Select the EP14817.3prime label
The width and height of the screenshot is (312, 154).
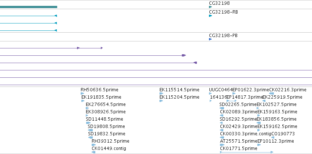[245, 97]
